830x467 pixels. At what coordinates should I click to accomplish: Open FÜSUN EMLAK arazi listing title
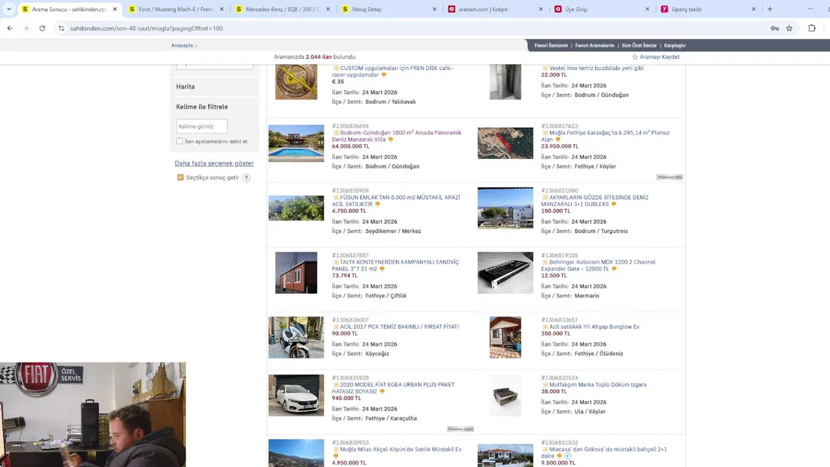(x=396, y=200)
